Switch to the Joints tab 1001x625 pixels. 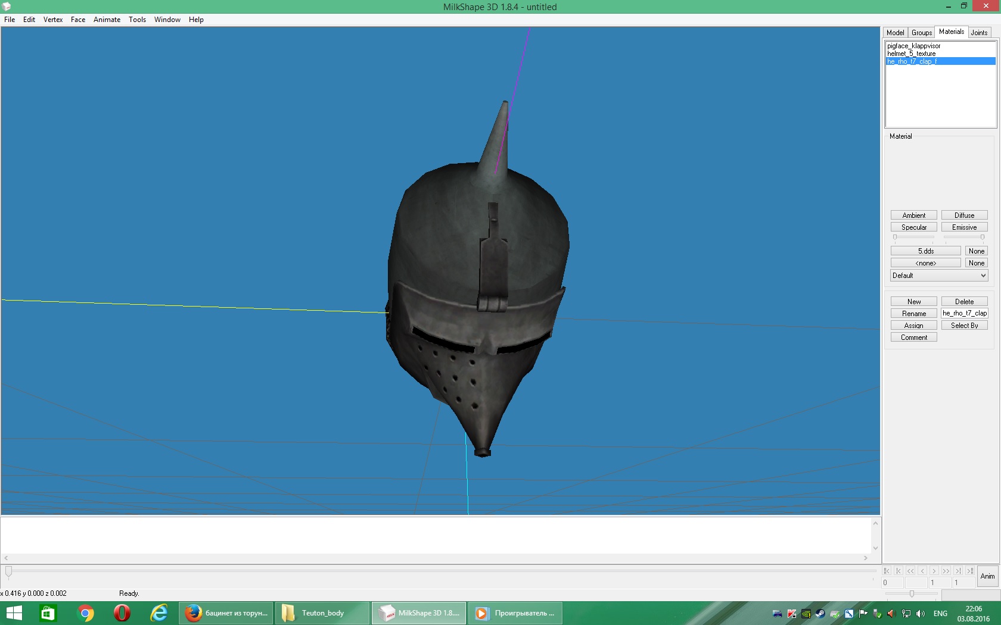(979, 33)
